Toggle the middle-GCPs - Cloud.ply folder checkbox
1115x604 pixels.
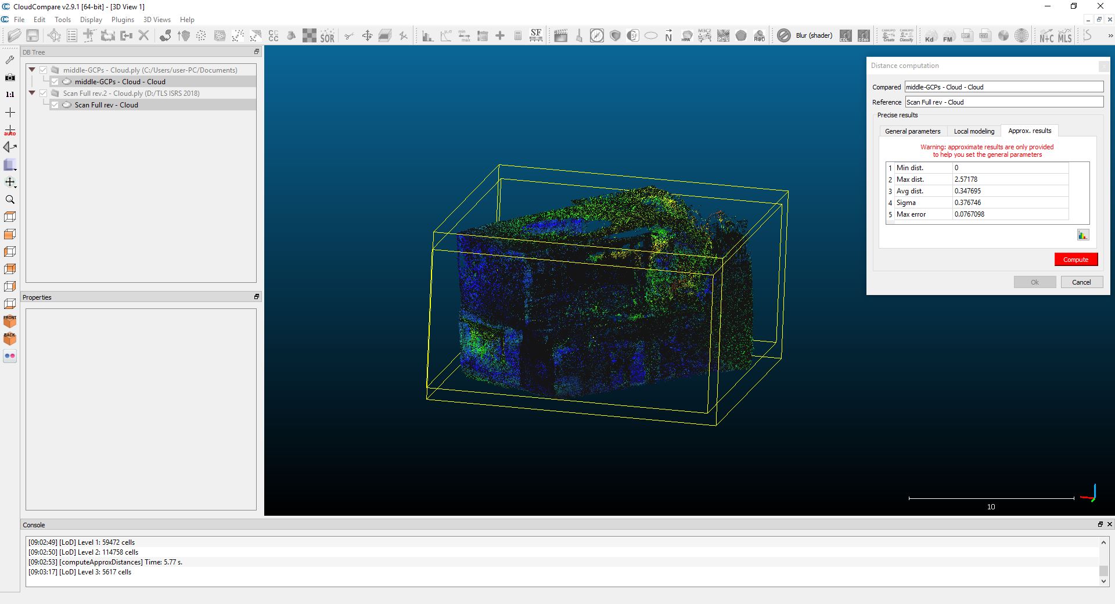point(43,70)
